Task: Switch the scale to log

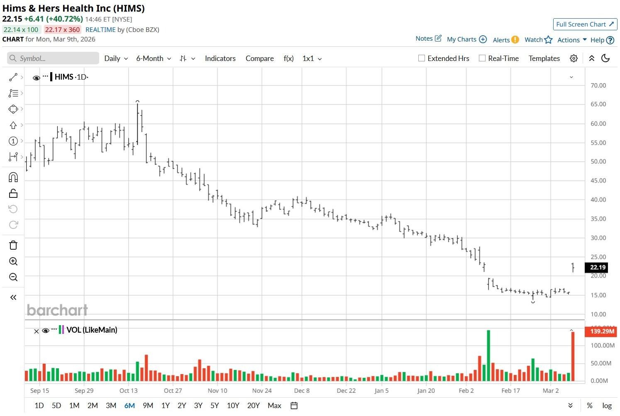Action: 607,406
